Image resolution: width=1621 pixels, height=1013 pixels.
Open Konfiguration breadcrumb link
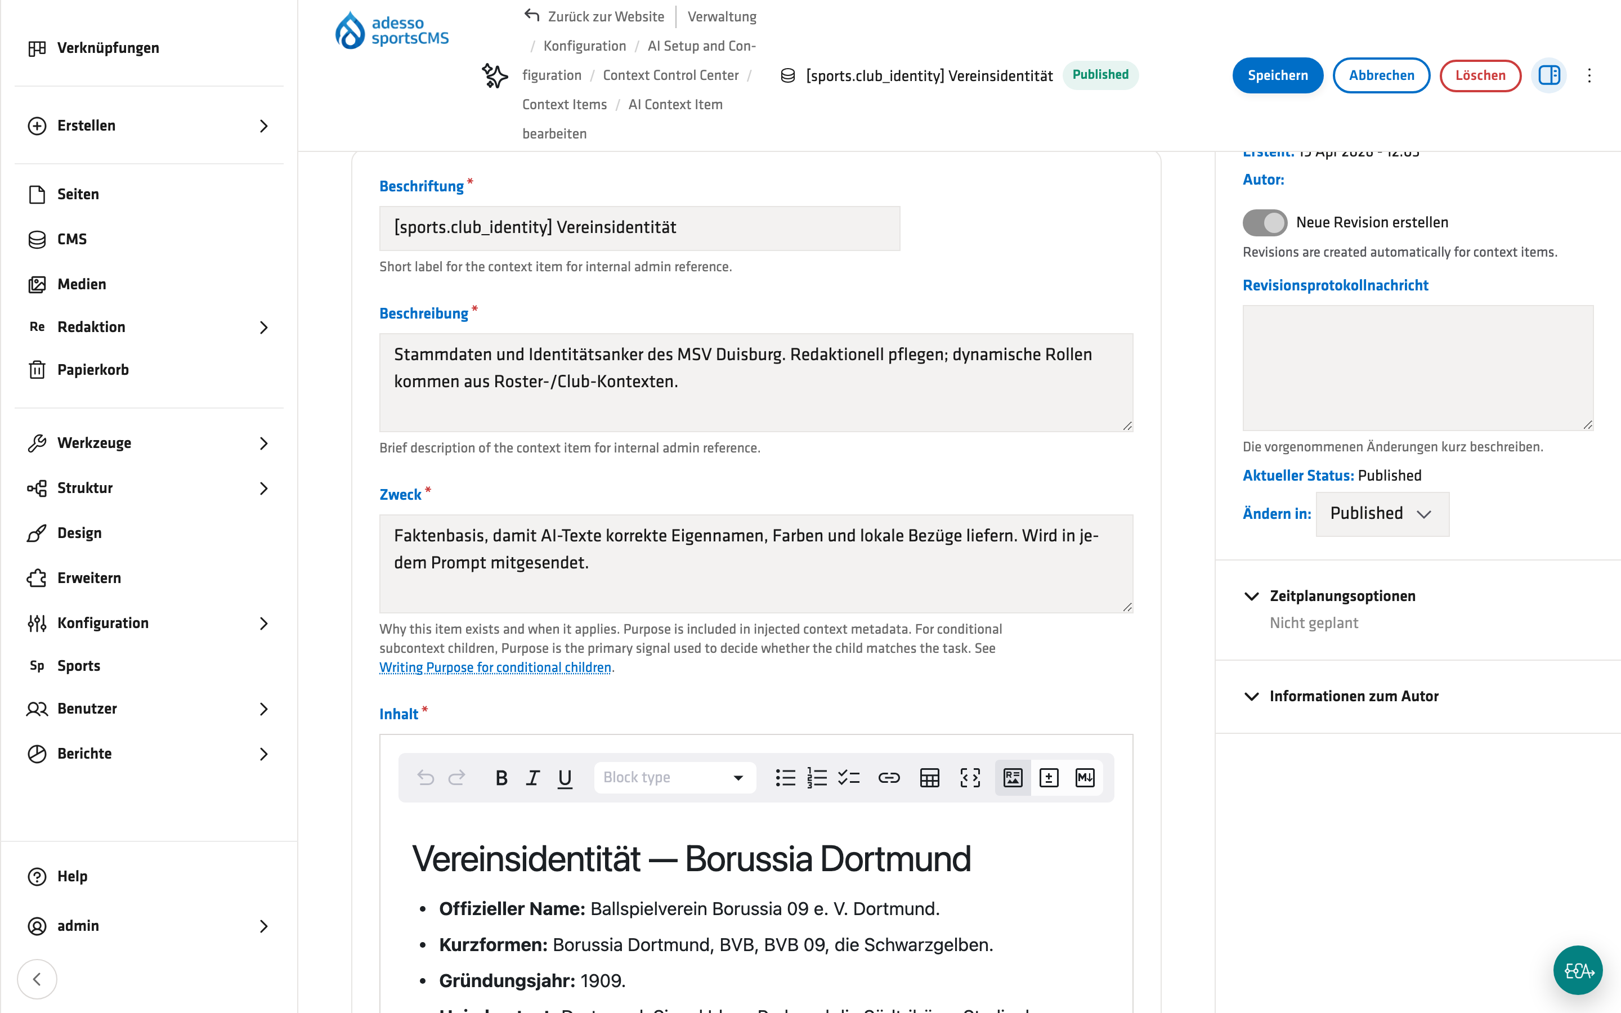tap(585, 46)
